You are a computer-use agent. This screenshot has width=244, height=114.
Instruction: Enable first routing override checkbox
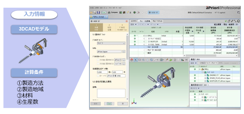pyautogui.click(x=99, y=60)
